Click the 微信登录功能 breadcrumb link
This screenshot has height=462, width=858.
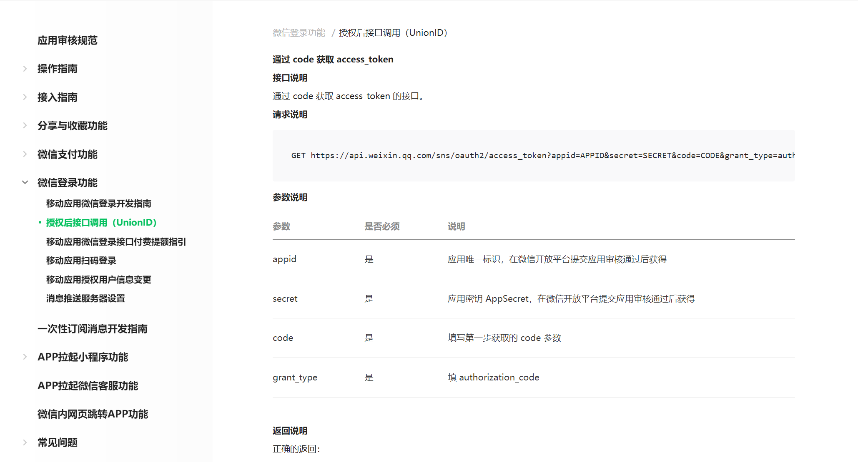[x=299, y=33]
